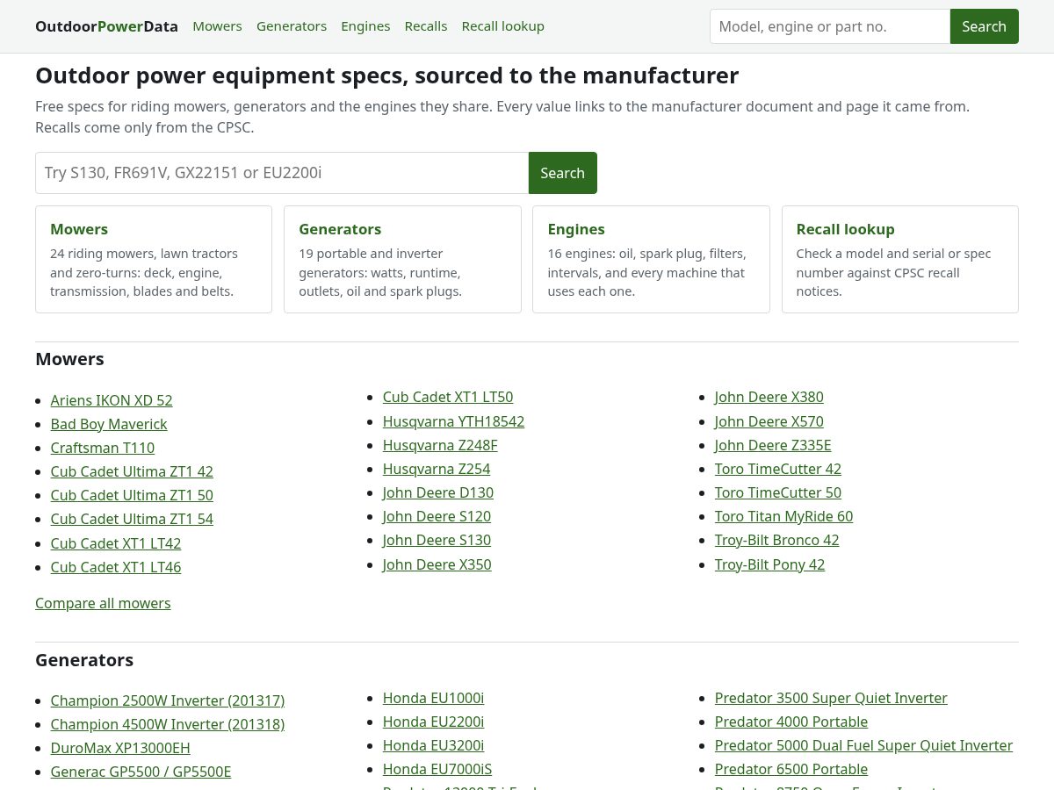Open John Deere S120 mower

[x=437, y=516]
